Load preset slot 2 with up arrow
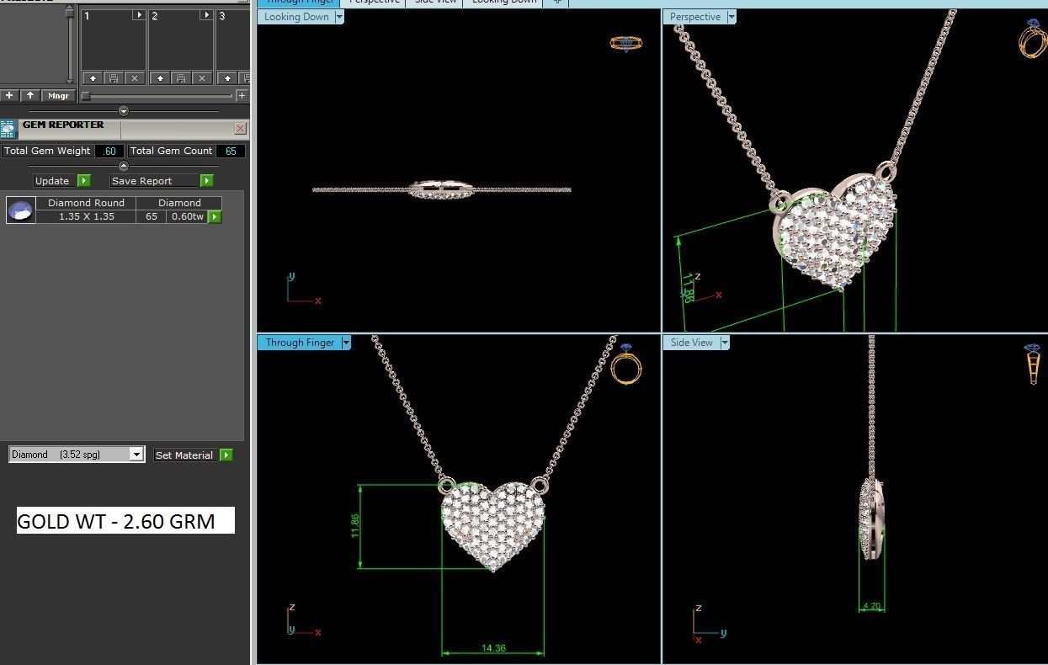This screenshot has width=1048, height=665. click(x=161, y=78)
